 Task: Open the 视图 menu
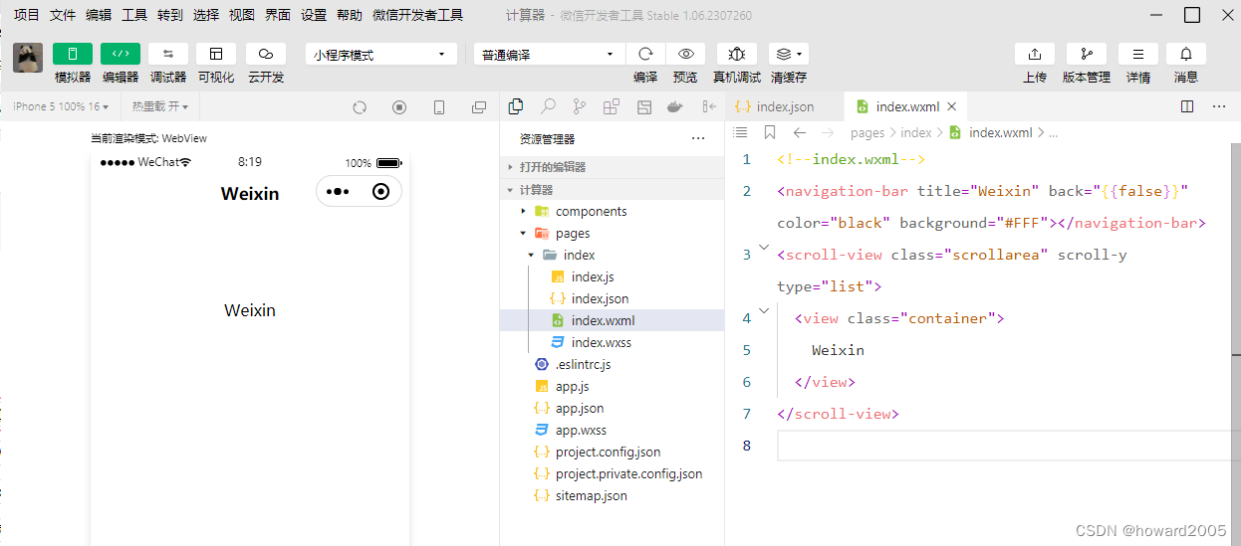(x=242, y=15)
